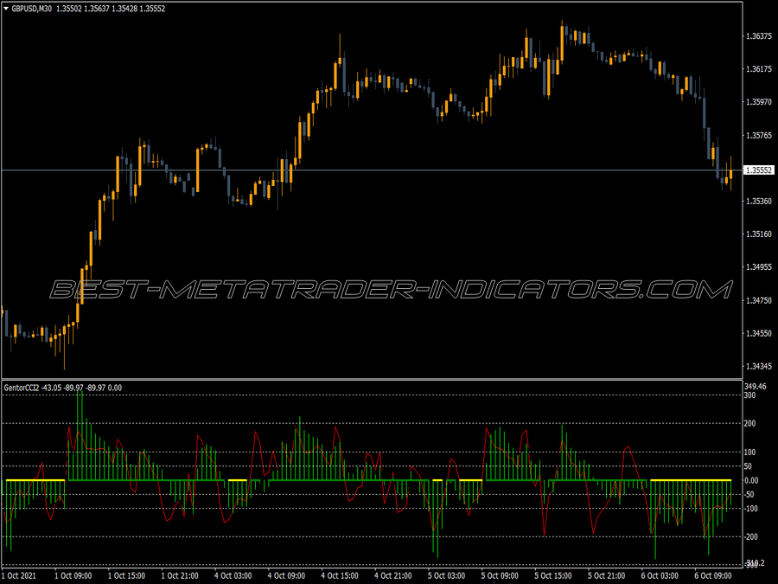Click the indicator level label -50
This screenshot has width=778, height=584.
pos(749,495)
